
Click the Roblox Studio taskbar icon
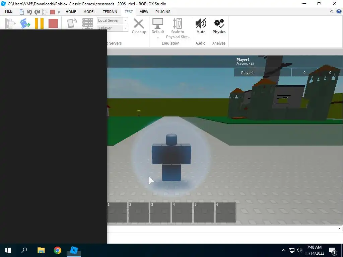click(x=74, y=250)
